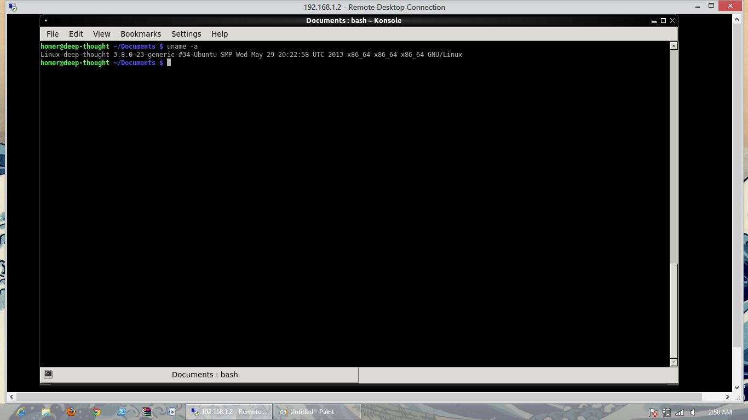Screen dimensions: 748x420
Task: Minimize the Konsole window
Action: click(x=654, y=21)
